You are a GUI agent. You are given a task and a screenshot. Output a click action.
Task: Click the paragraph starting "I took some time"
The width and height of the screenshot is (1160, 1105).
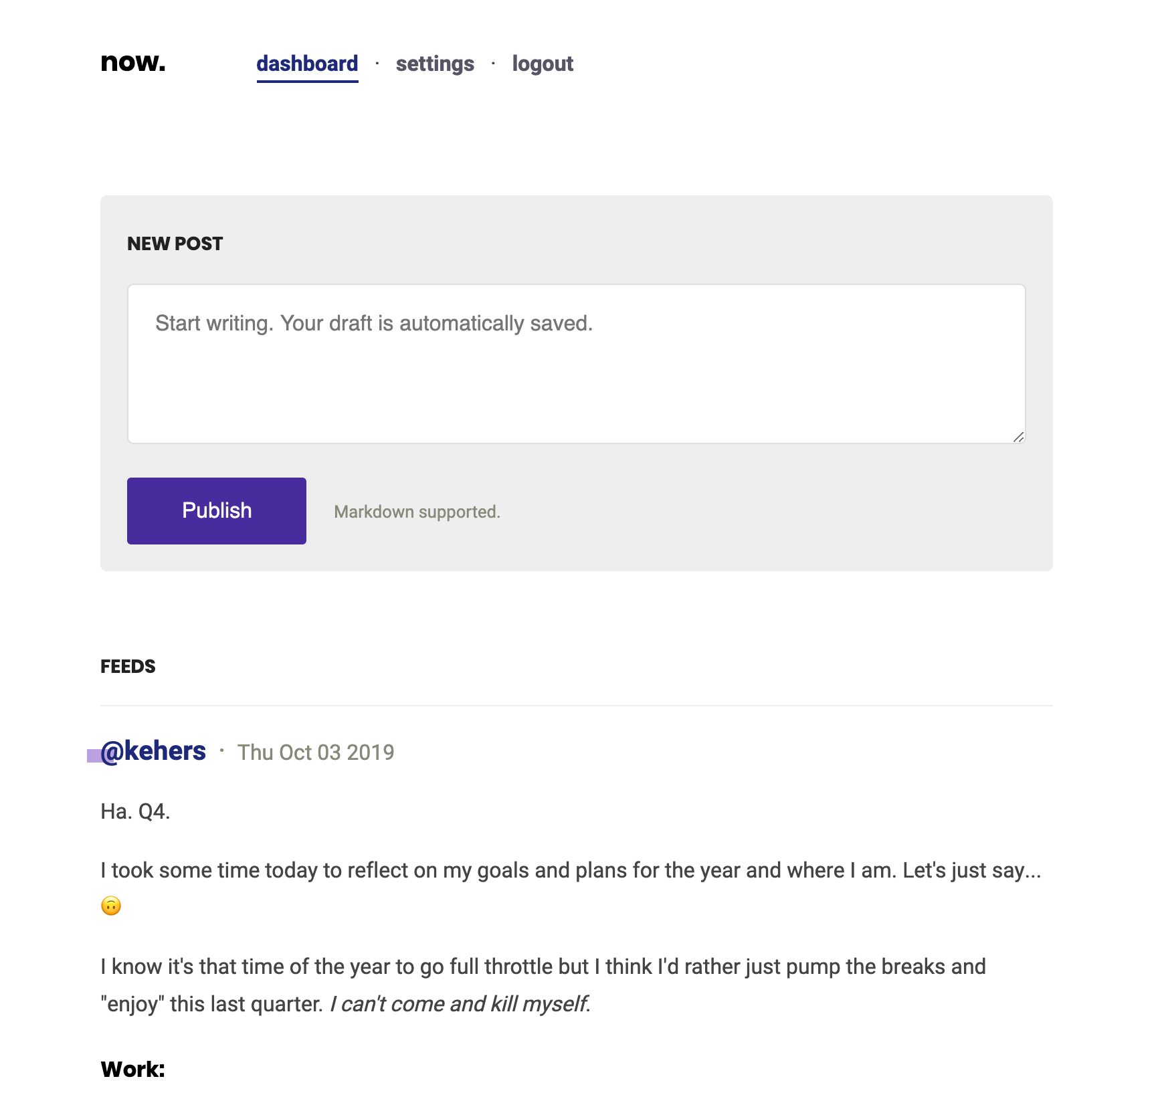pyautogui.click(x=571, y=888)
